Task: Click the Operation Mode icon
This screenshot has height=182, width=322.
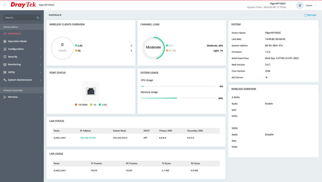Action: [x=5, y=41]
